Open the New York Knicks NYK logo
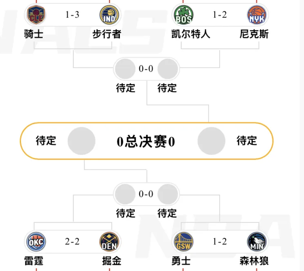 257,15
